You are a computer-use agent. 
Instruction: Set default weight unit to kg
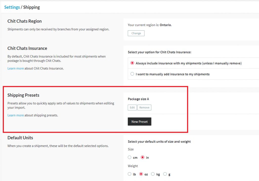(x=153, y=174)
